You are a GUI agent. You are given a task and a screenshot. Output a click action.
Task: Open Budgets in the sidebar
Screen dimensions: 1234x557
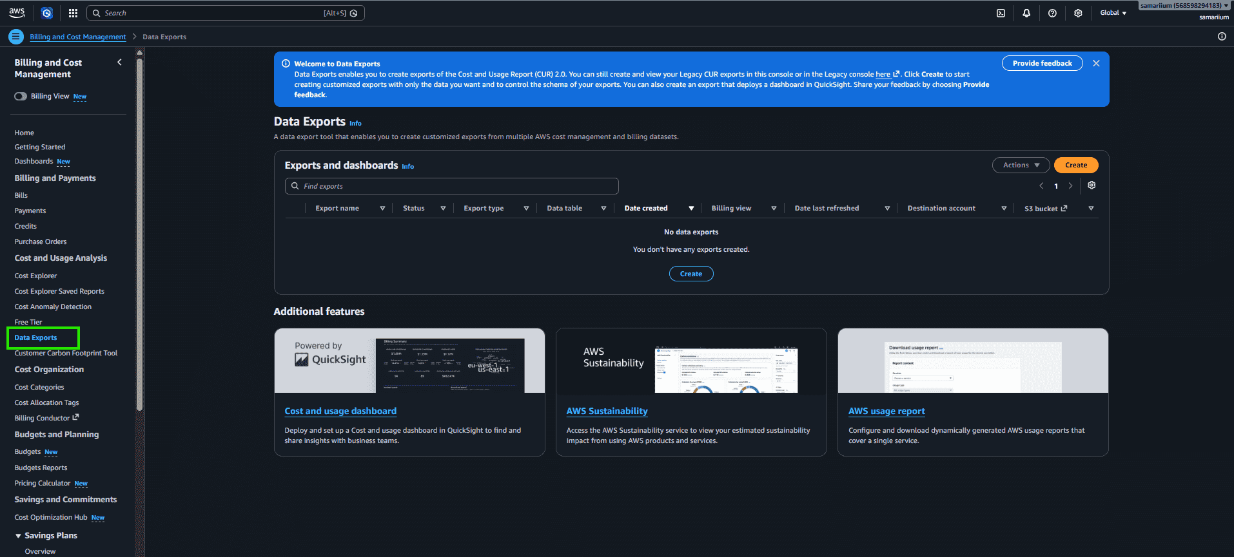coord(28,452)
